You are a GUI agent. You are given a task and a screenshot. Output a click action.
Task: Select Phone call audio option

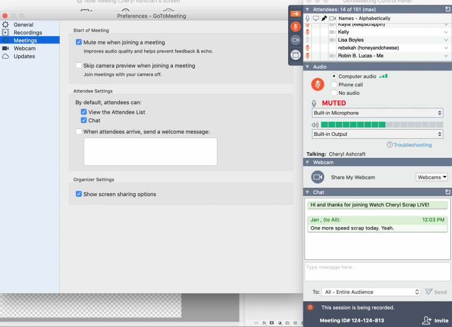(x=334, y=85)
